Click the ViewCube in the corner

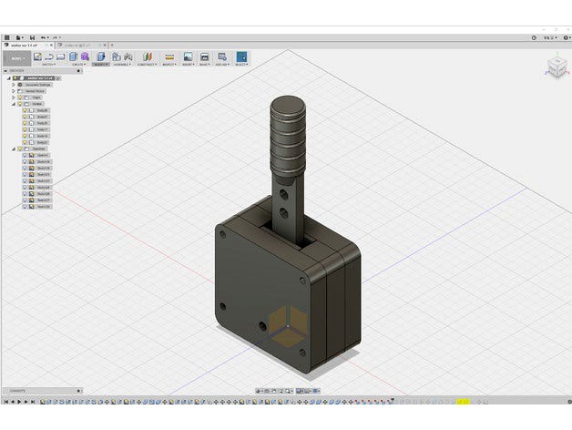(x=557, y=67)
